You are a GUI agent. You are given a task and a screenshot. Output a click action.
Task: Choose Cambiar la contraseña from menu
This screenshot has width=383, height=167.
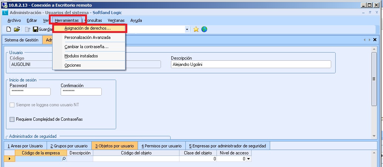pyautogui.click(x=86, y=47)
